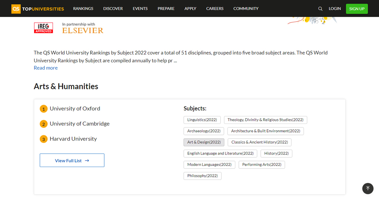Choose Classics & Ancient History(2022) tag
The height and width of the screenshot is (215, 379).
pos(260,142)
